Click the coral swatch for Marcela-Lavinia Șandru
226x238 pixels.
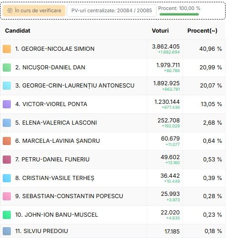coord(7,141)
